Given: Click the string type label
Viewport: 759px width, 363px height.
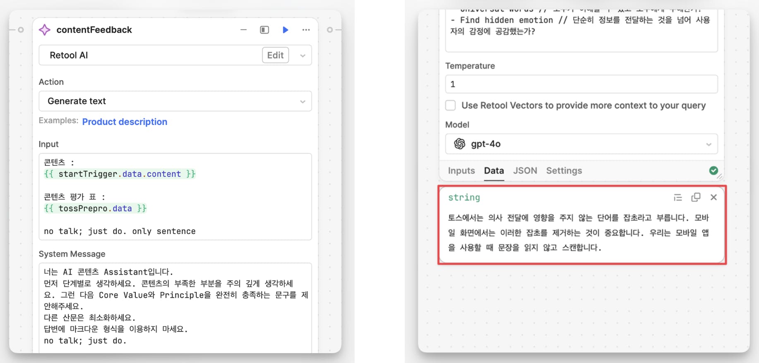Looking at the screenshot, I should 464,198.
